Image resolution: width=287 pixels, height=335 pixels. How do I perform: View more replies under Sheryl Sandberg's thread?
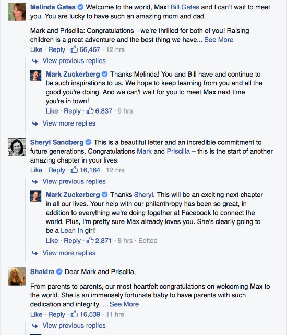[69, 253]
